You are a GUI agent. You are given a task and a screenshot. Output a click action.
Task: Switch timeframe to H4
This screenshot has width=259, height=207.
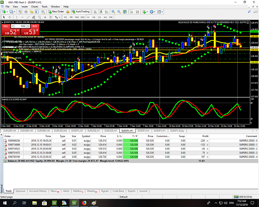click(x=94, y=17)
